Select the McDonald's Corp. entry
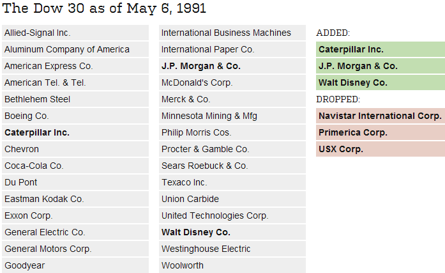 (232, 82)
